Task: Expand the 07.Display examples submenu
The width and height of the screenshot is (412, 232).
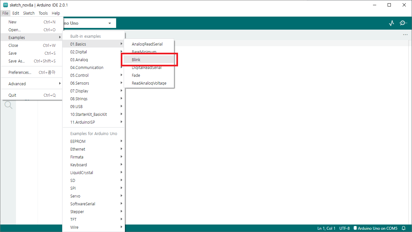Action: [x=93, y=91]
